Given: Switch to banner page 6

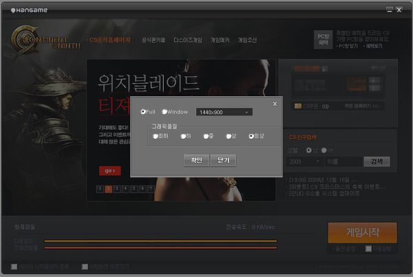Looking at the screenshot, I should pyautogui.click(x=142, y=189).
